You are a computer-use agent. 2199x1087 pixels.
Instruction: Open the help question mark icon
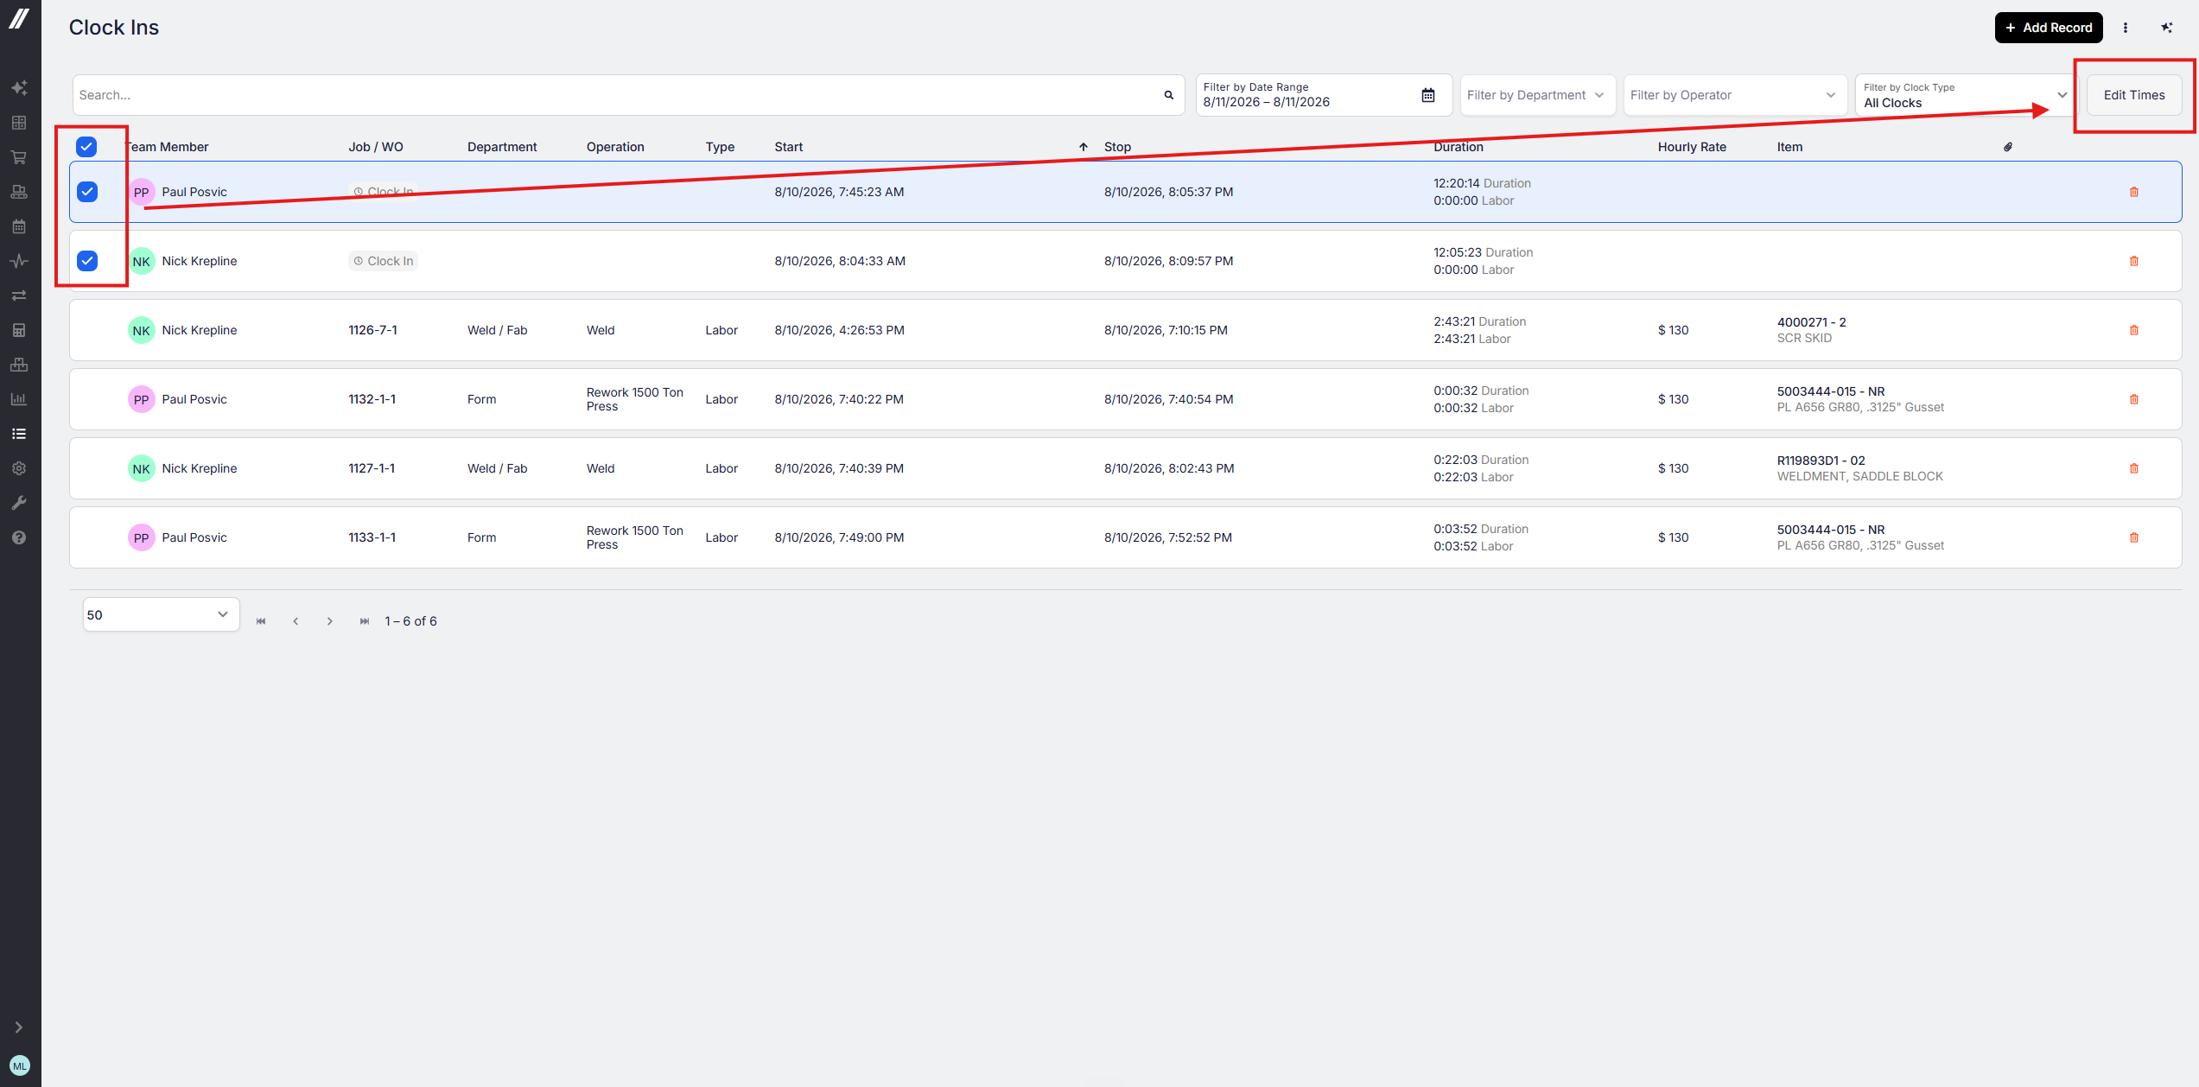[x=19, y=537]
